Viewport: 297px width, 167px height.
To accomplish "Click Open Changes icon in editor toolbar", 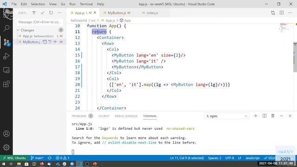I will click(x=273, y=13).
